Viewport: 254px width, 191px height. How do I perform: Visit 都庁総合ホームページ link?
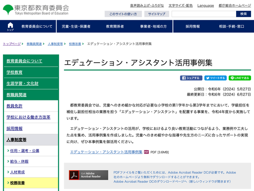[x=235, y=5]
